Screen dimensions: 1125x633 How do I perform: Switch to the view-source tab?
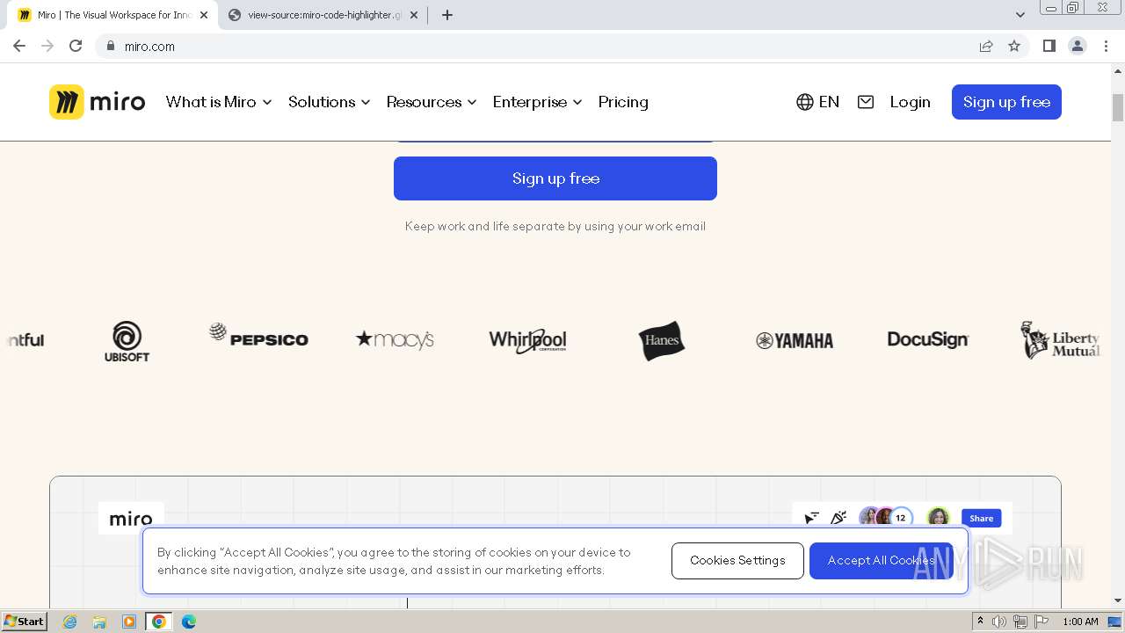[x=324, y=15]
